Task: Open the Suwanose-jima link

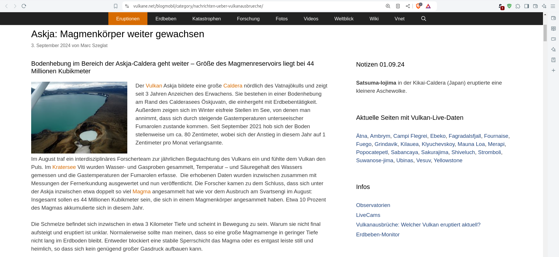Action: 375,160
